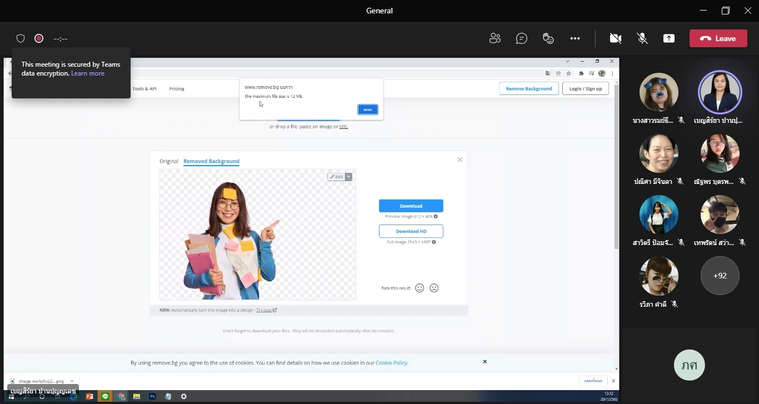Click the shield security icon
759x404 pixels.
pyautogui.click(x=21, y=38)
